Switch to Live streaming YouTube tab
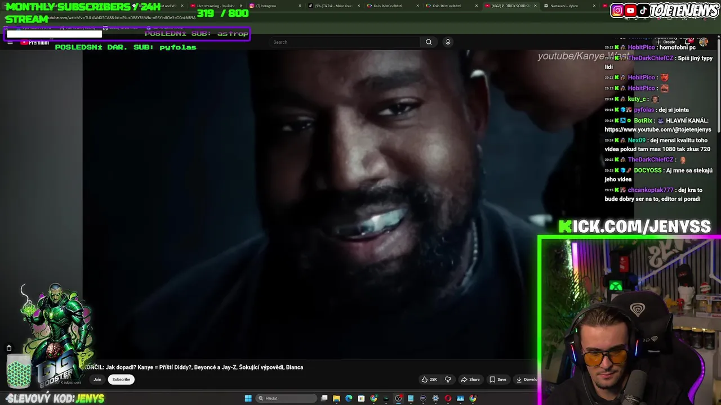The image size is (721, 405). coord(216,6)
